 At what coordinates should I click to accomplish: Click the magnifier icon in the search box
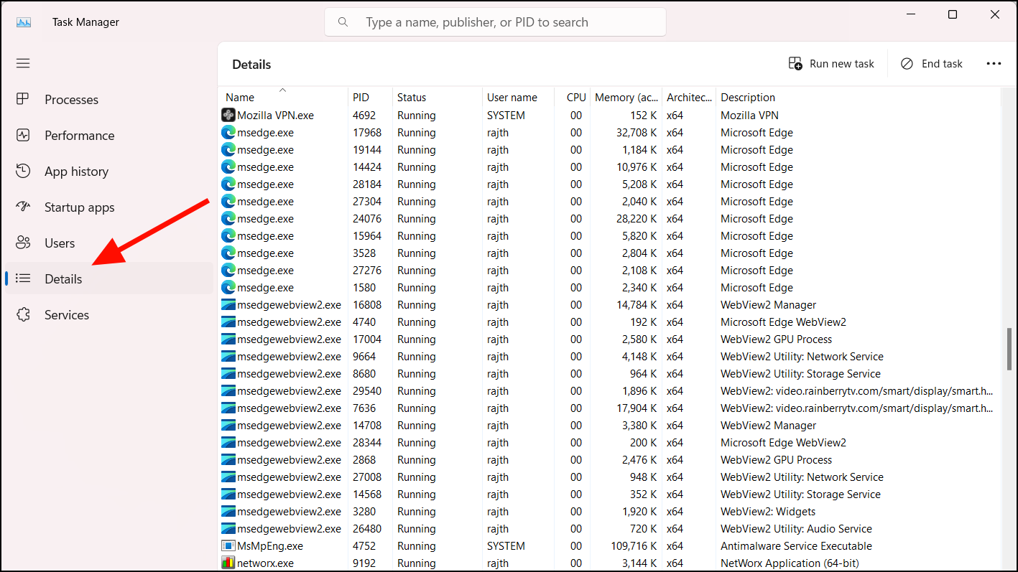tap(343, 22)
